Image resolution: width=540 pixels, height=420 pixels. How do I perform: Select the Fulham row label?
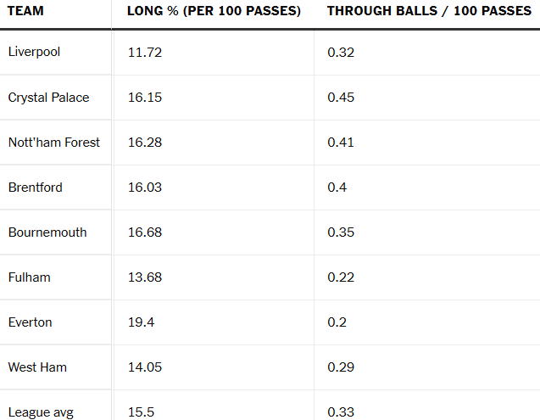(29, 277)
